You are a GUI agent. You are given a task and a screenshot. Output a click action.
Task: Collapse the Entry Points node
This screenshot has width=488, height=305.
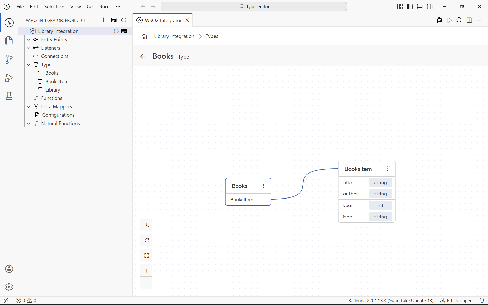pyautogui.click(x=29, y=39)
